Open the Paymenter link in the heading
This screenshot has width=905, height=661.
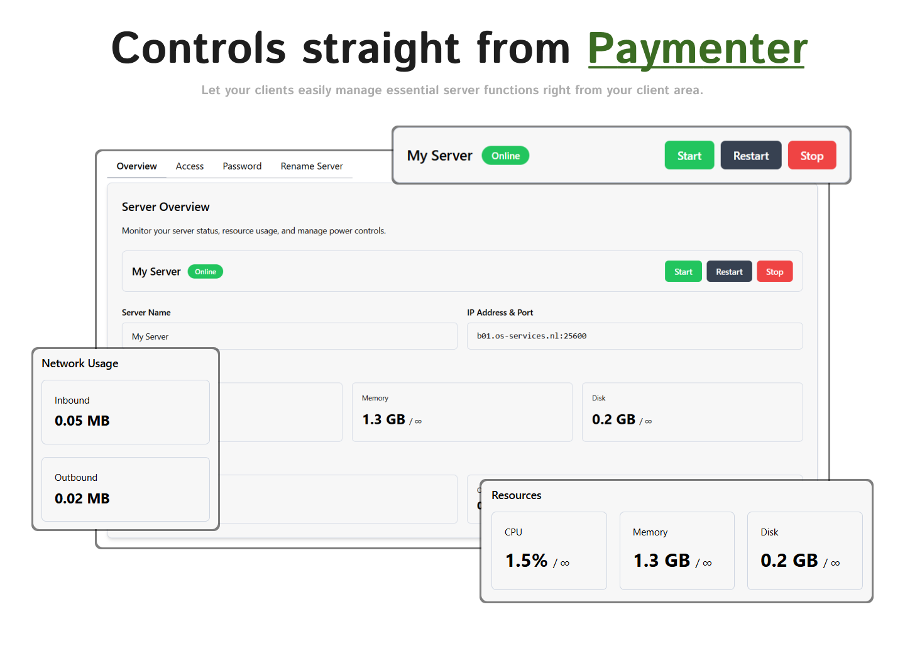click(x=697, y=49)
